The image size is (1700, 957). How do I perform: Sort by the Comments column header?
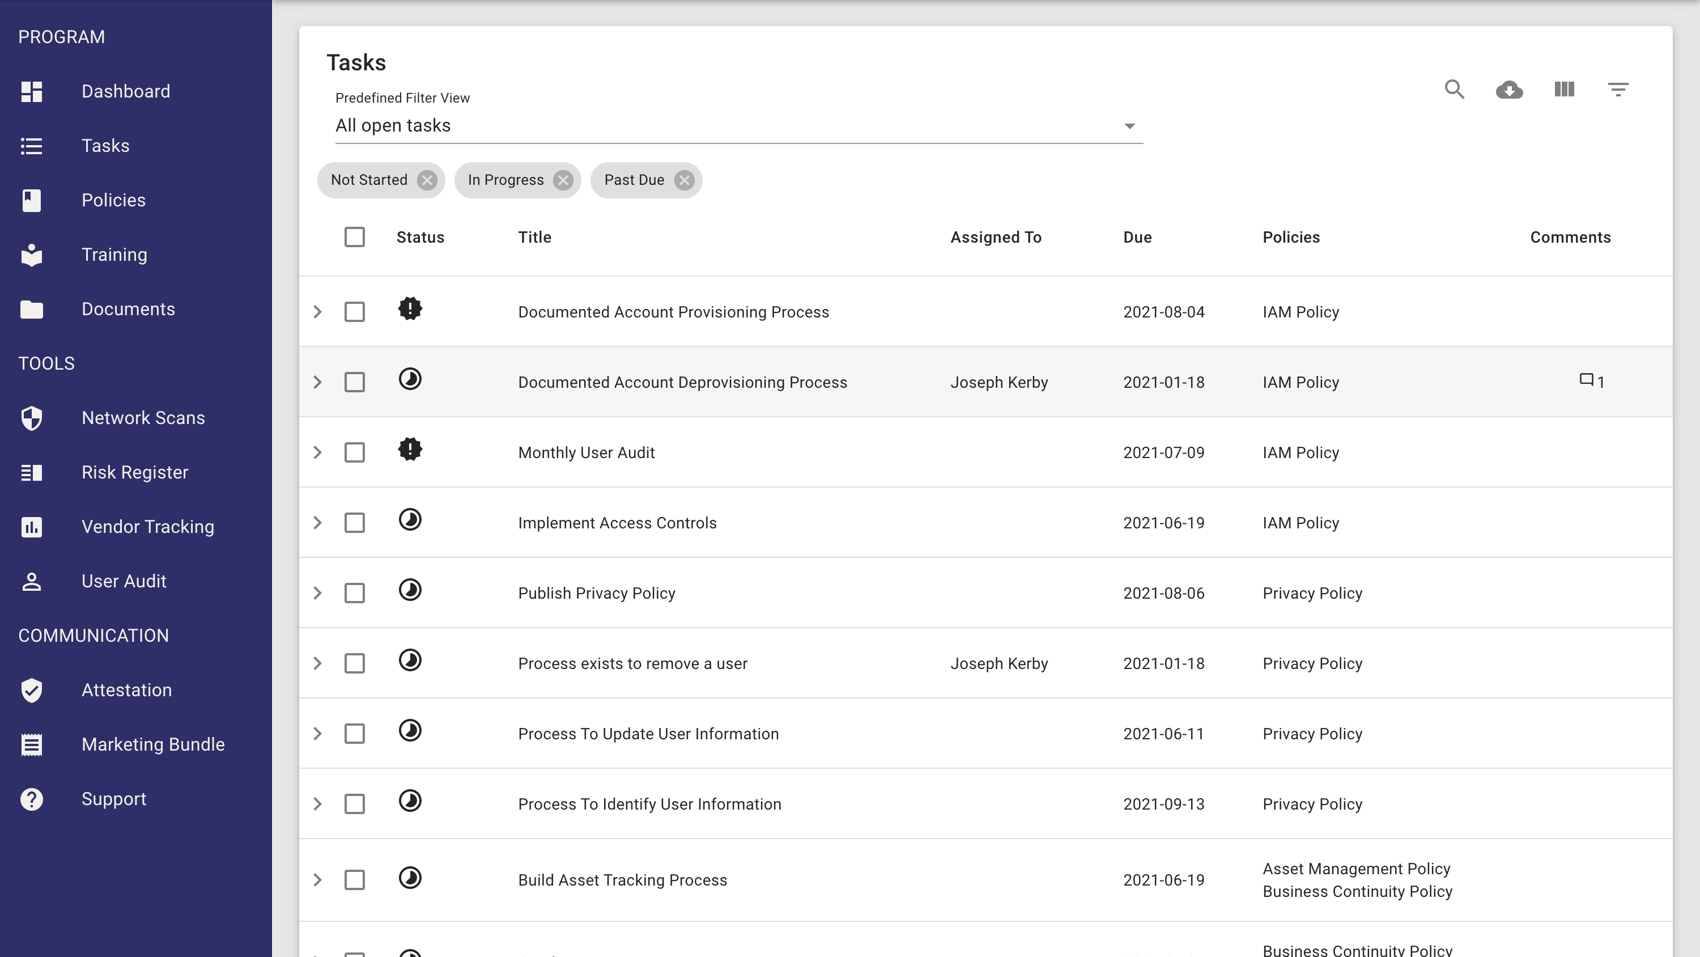coord(1571,237)
